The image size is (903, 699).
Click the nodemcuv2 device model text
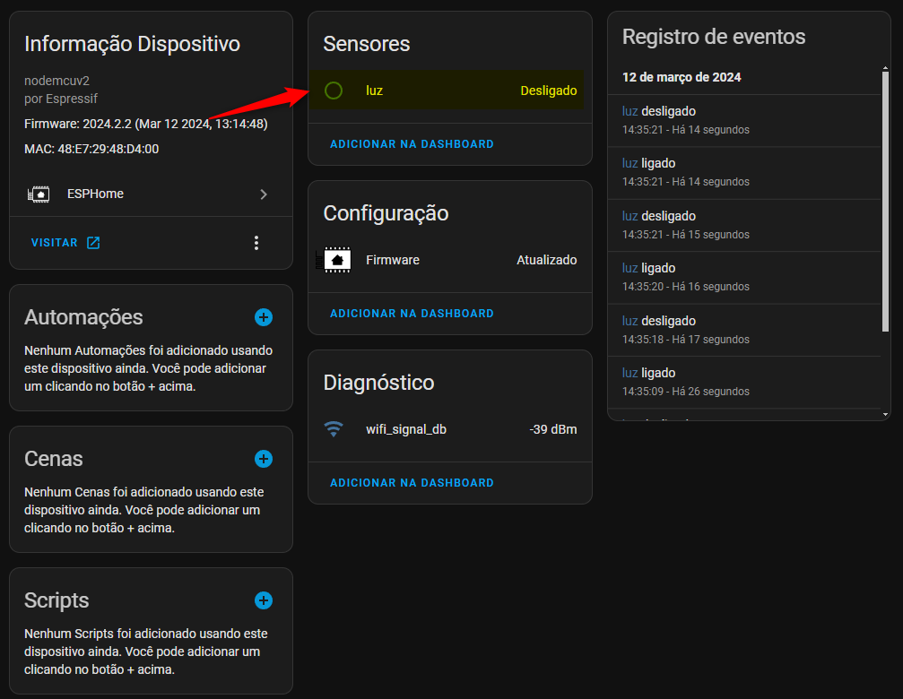click(57, 81)
